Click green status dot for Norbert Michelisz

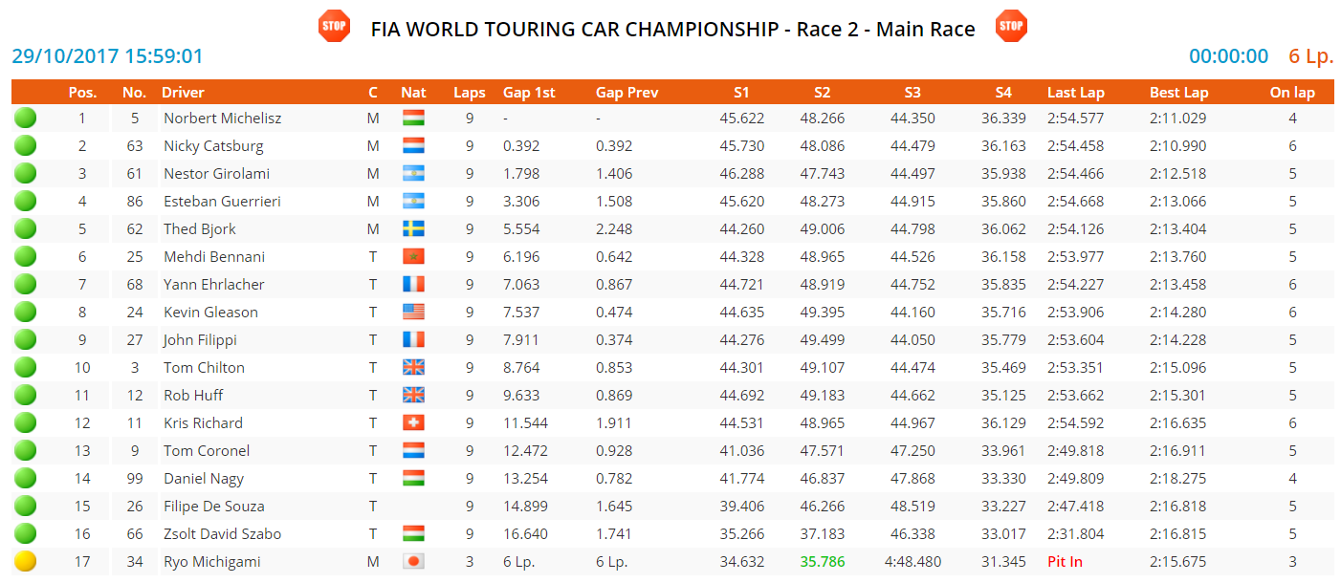26,119
